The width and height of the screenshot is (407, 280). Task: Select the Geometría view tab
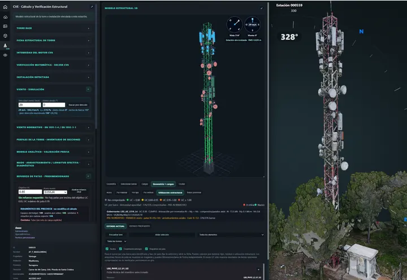[x=111, y=184]
